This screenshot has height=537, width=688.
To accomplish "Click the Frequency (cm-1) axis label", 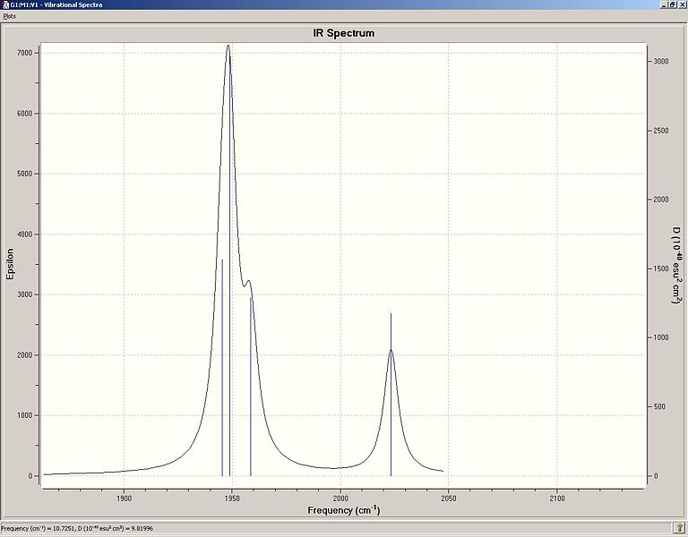I will (x=344, y=510).
